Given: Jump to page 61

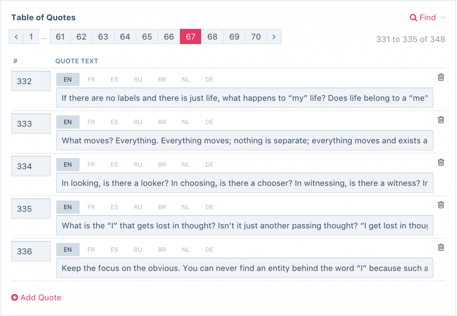Looking at the screenshot, I should [x=60, y=37].
